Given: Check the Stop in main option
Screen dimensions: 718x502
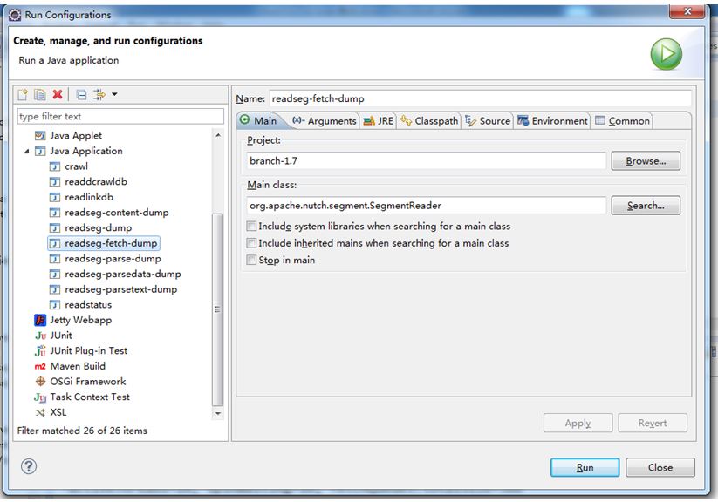Looking at the screenshot, I should [252, 260].
